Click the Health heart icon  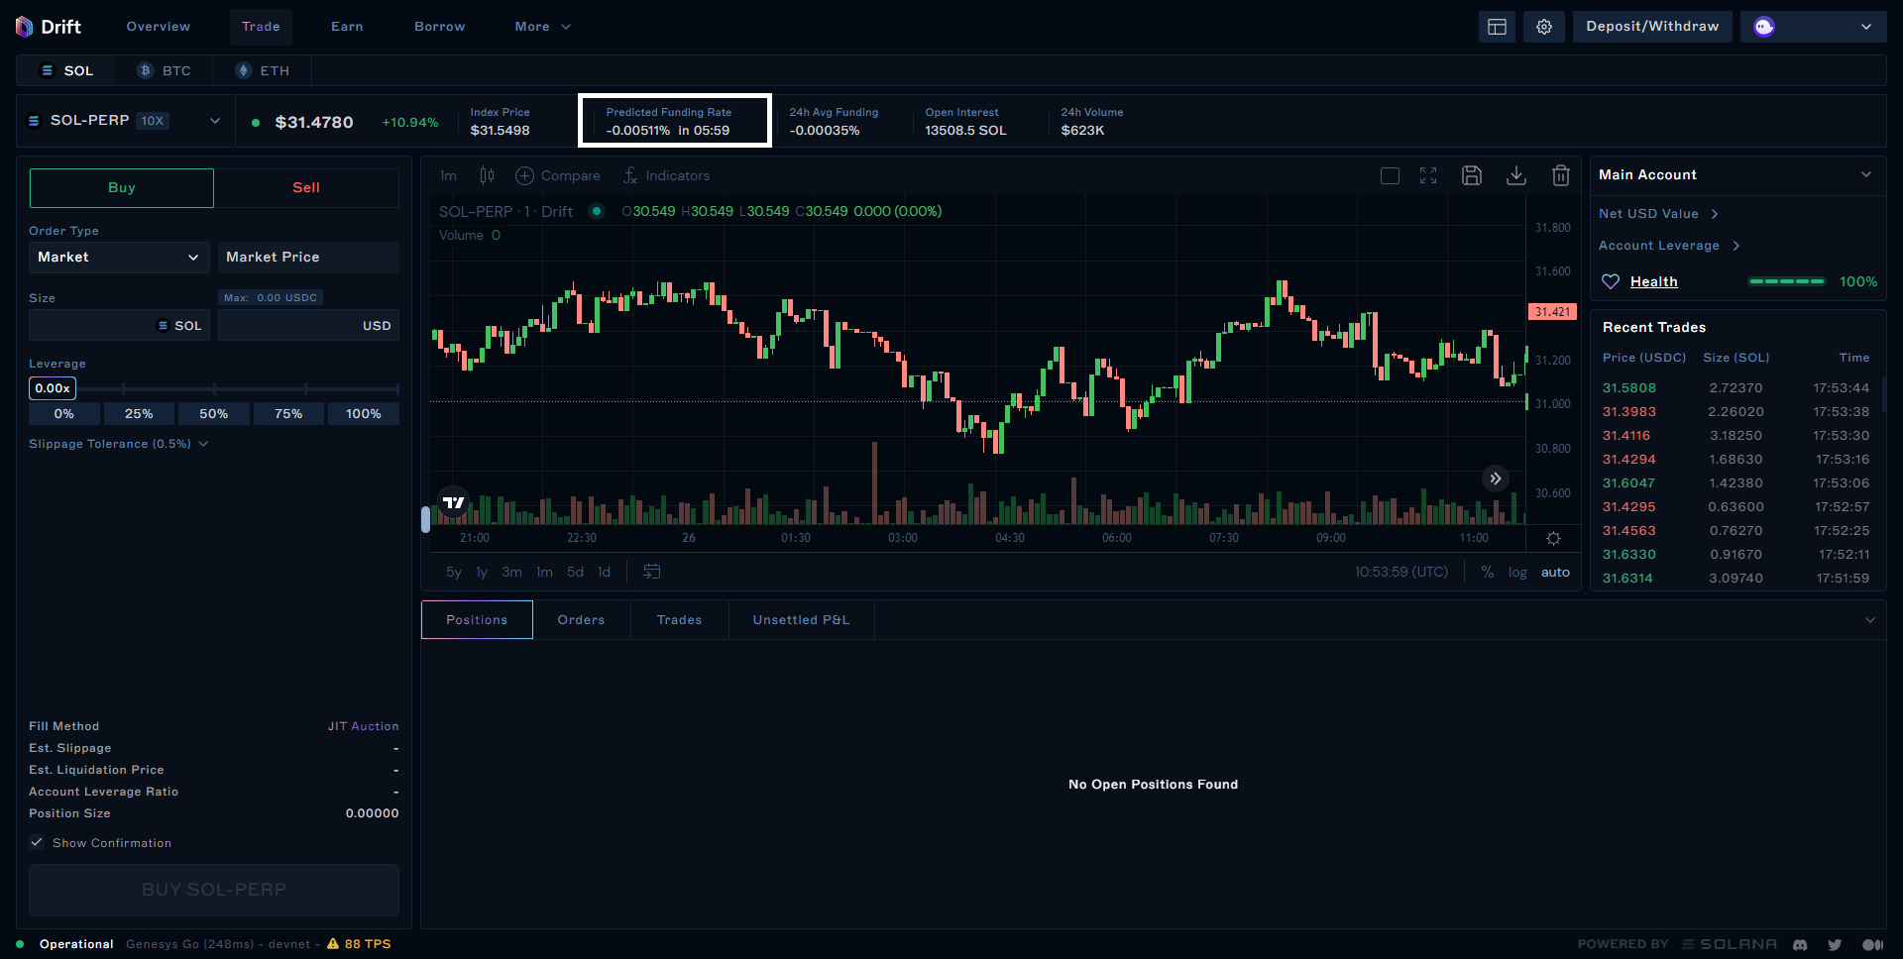(x=1611, y=281)
